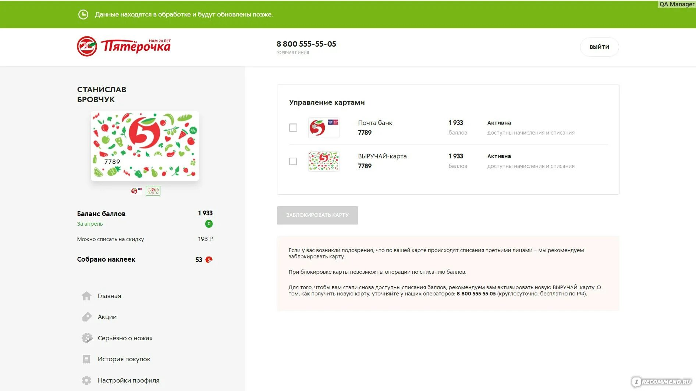Click Заблокировать карту button
Viewport: 696px width, 391px height.
317,215
